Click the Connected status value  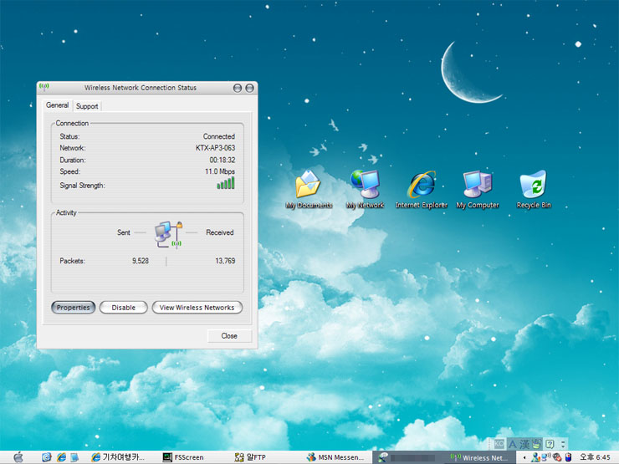click(x=219, y=136)
